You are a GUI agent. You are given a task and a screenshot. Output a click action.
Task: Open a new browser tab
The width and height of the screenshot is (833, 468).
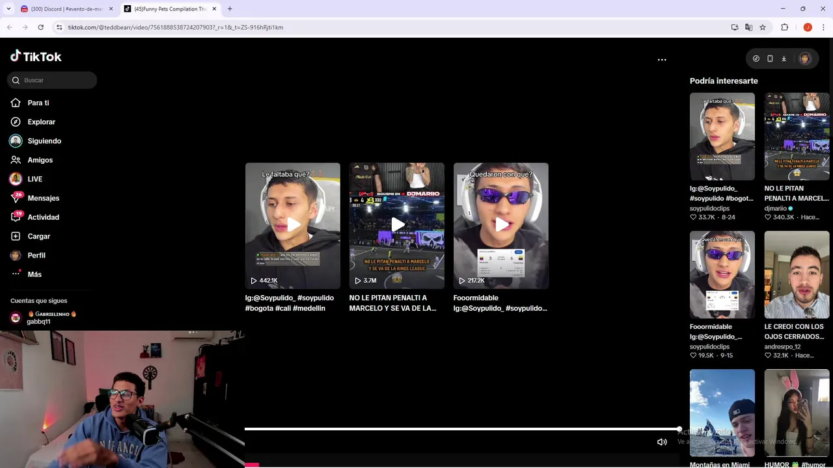[x=230, y=9]
